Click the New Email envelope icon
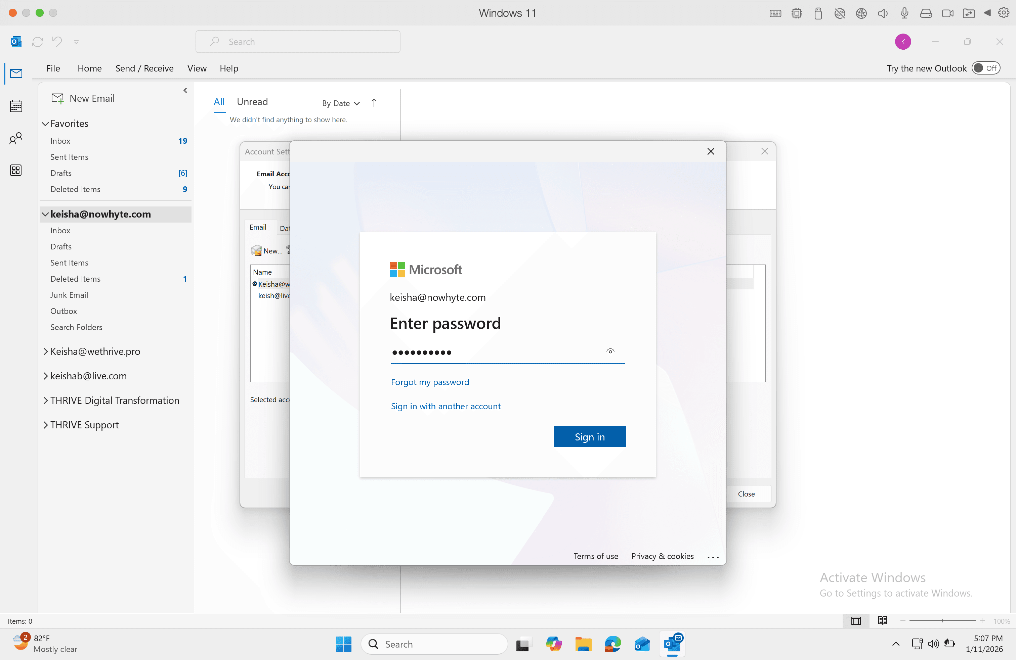 click(x=57, y=98)
